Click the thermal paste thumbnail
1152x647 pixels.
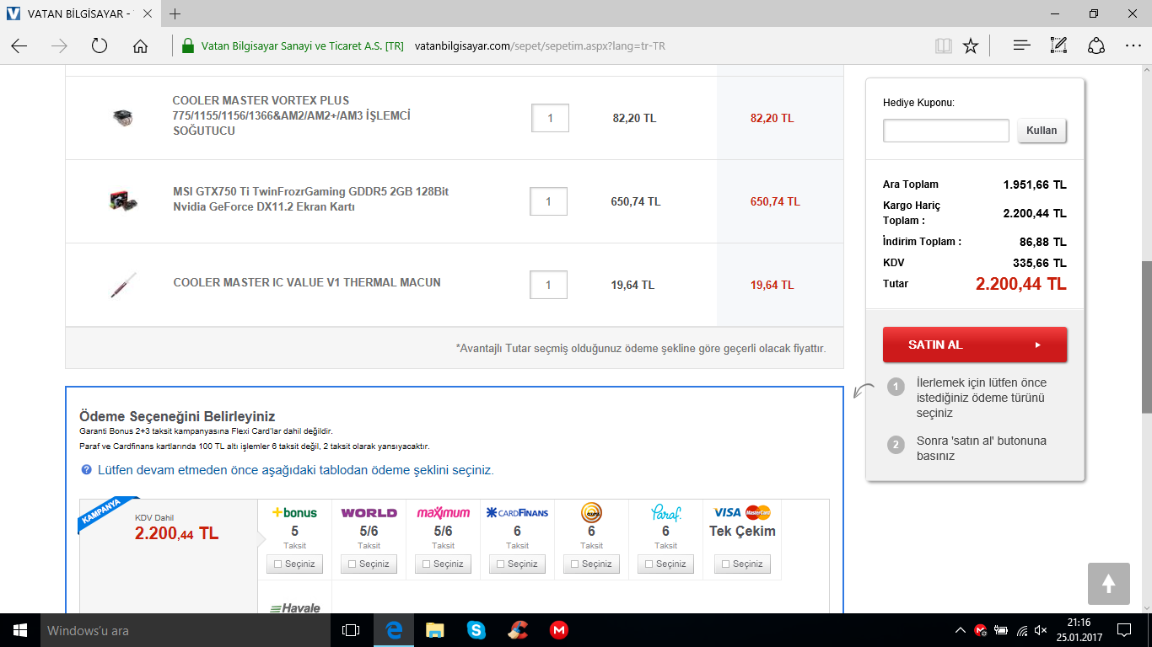[123, 285]
